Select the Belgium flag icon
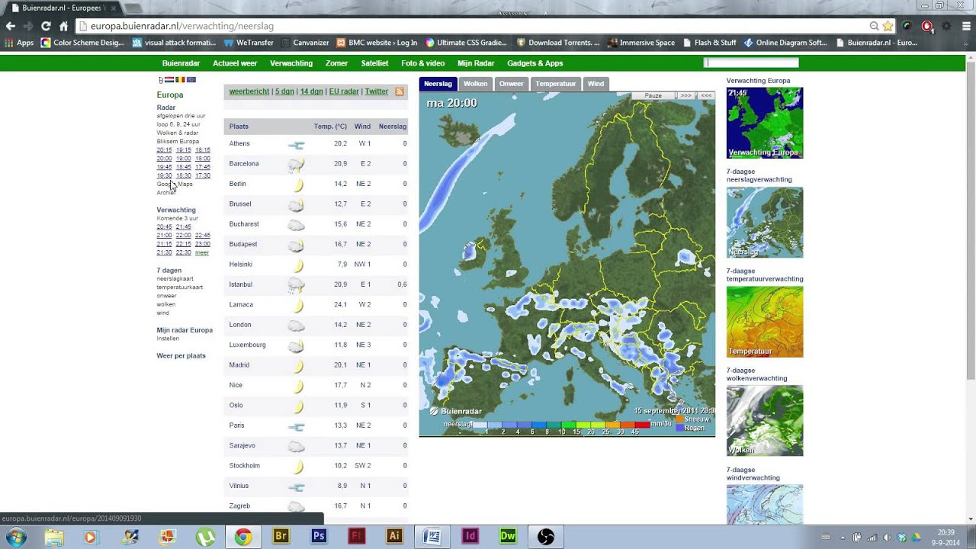Image resolution: width=976 pixels, height=549 pixels. point(180,79)
